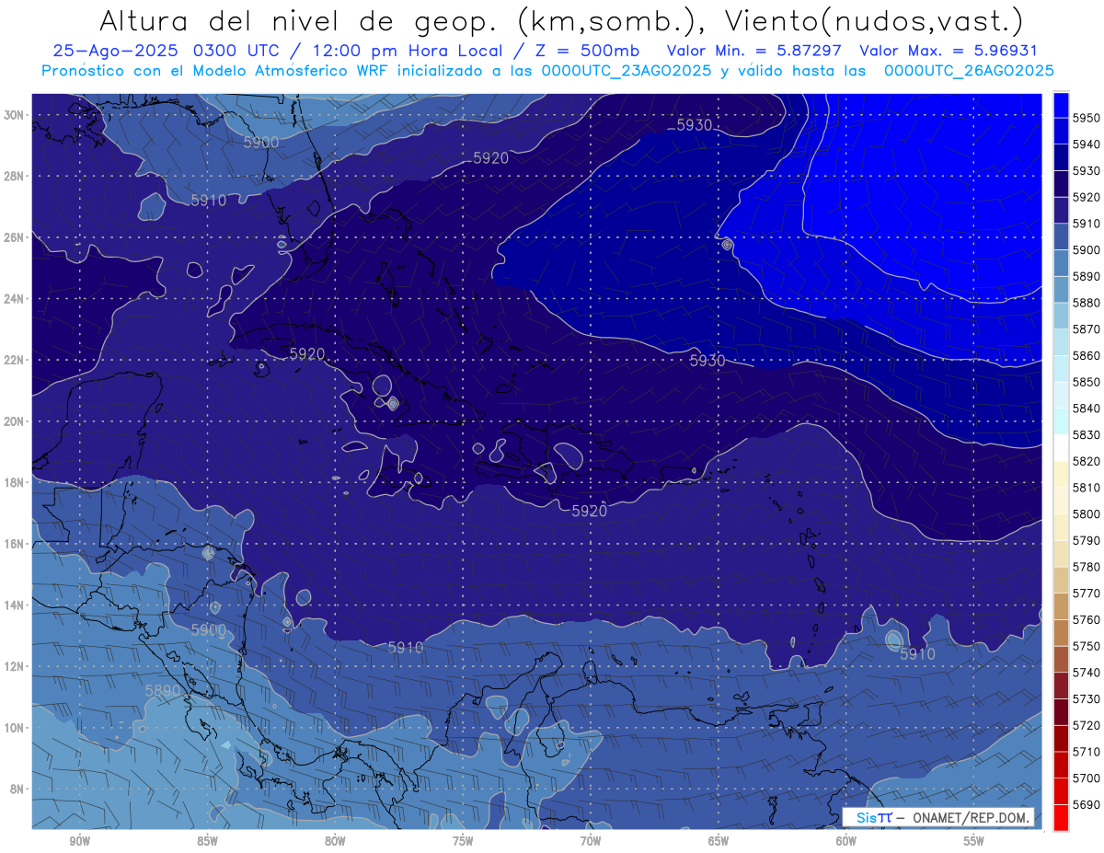The image size is (1104, 853).
Task: Click the 8N latitude axis label
Action: (x=17, y=789)
